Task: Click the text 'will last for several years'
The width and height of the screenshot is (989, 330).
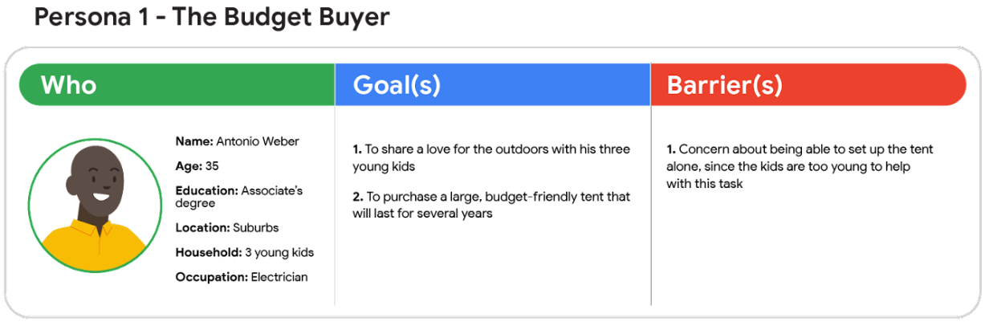Action: (x=421, y=214)
